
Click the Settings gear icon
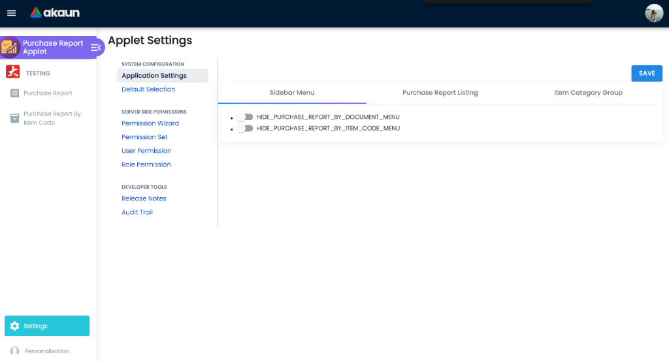pyautogui.click(x=14, y=326)
